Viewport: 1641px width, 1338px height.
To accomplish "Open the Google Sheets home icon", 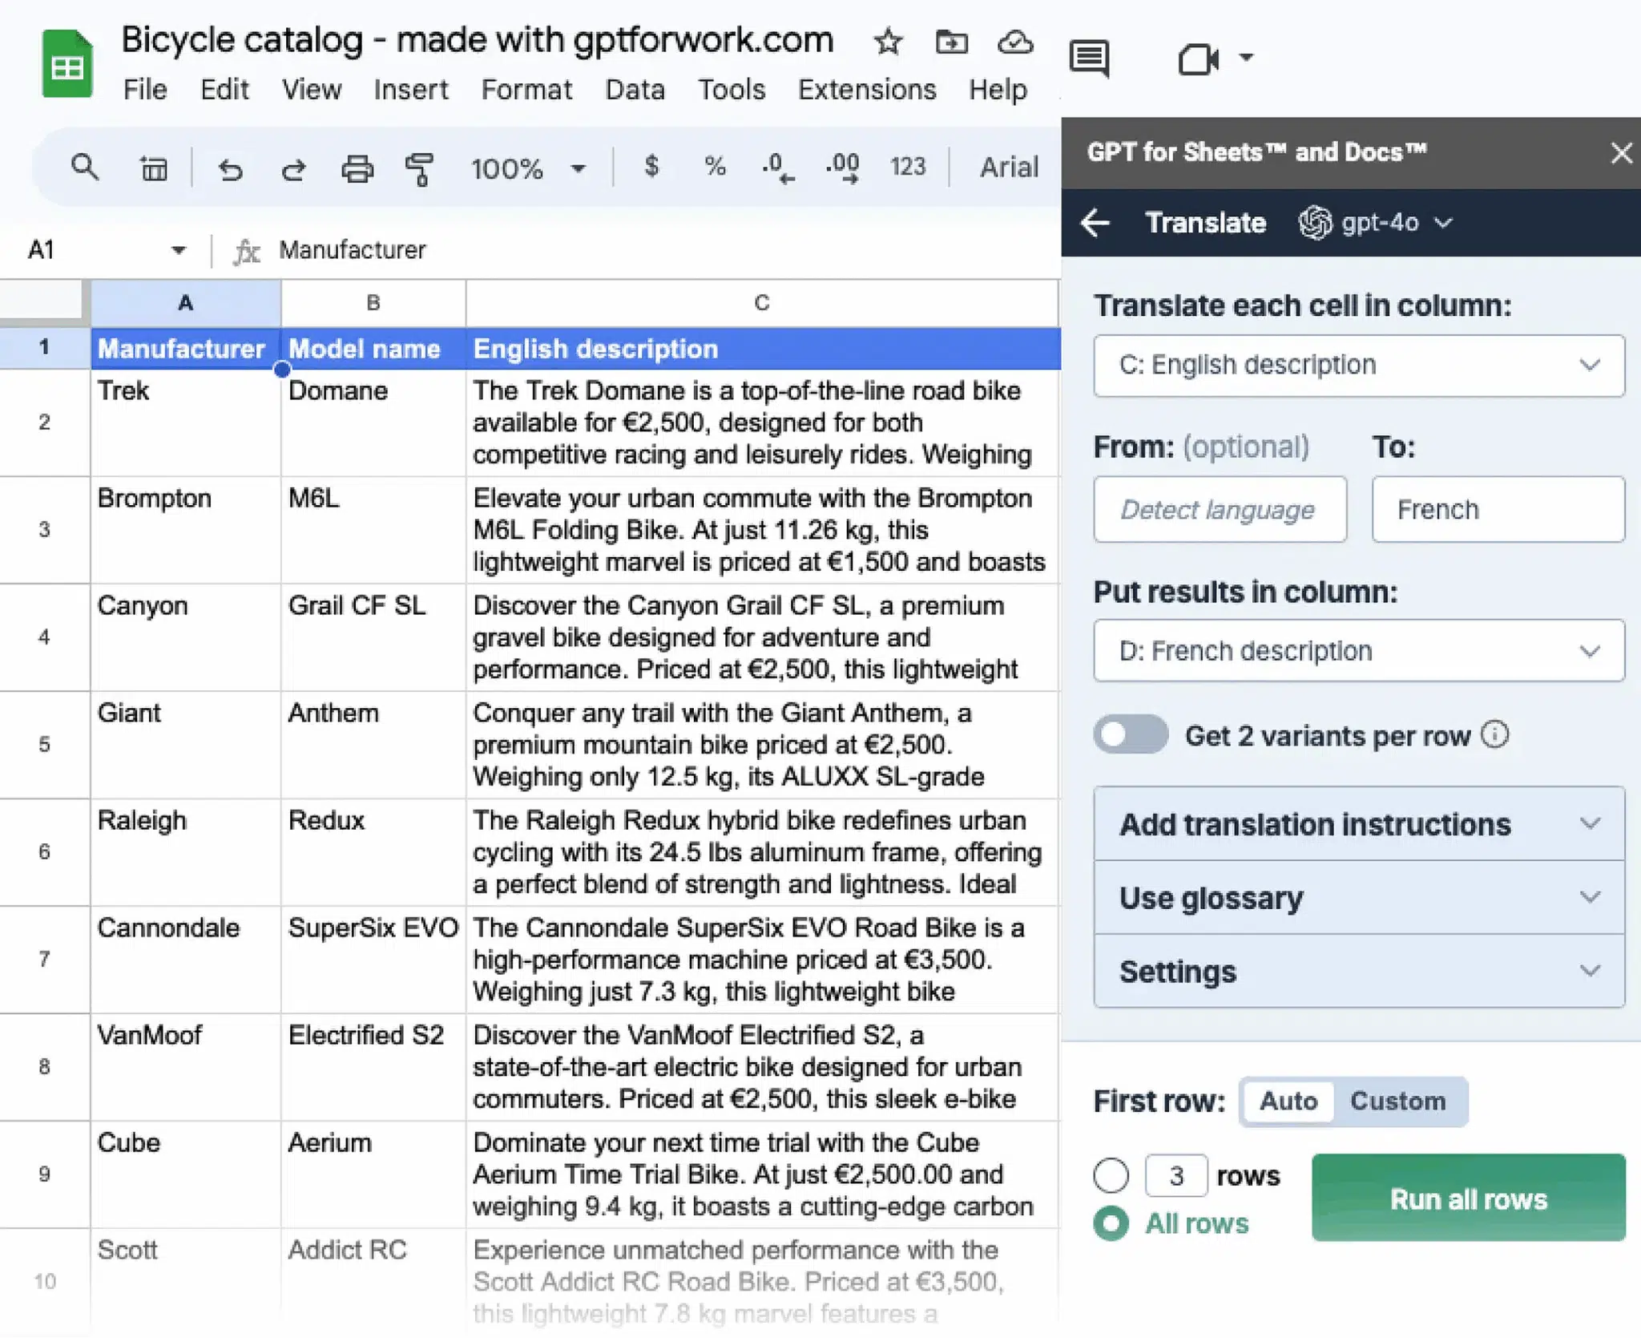I will pyautogui.click(x=67, y=63).
